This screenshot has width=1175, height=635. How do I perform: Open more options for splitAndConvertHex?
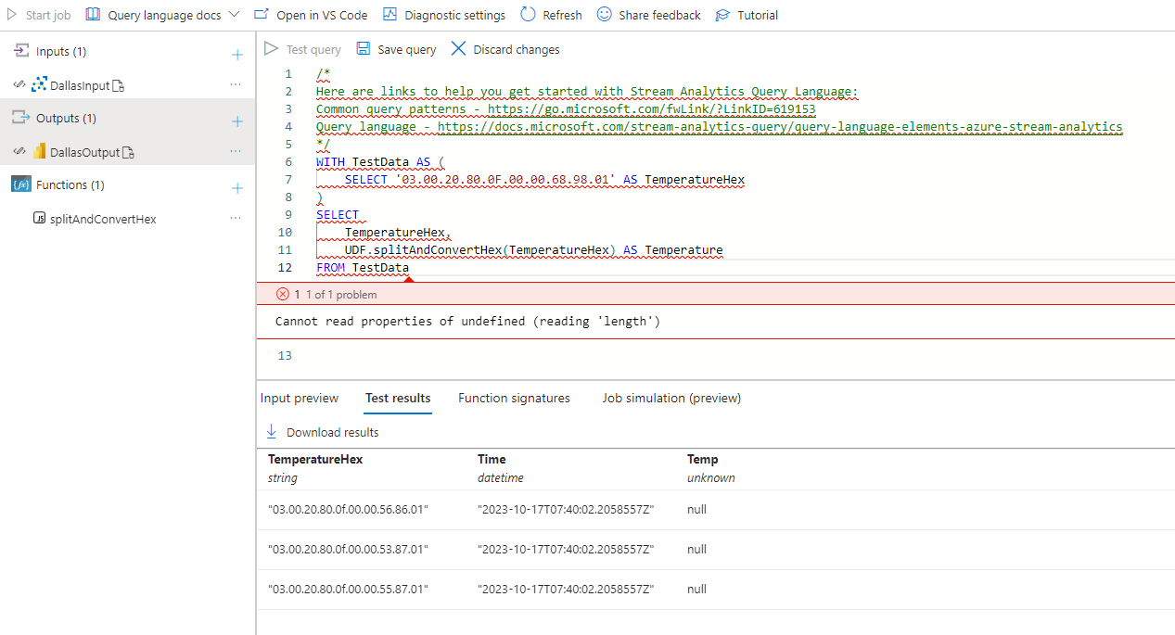click(236, 218)
